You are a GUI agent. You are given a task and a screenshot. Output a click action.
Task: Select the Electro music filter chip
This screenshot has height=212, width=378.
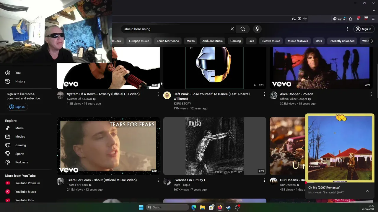pos(271,41)
